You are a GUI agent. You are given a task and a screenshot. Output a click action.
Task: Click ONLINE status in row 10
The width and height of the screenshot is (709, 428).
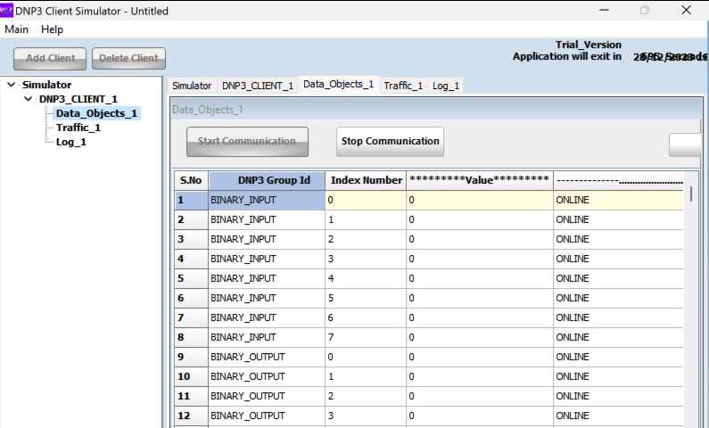coord(618,376)
